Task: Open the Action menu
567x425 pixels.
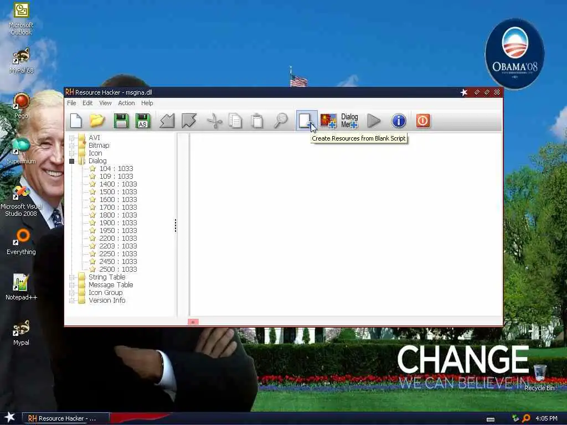Action: coord(126,103)
